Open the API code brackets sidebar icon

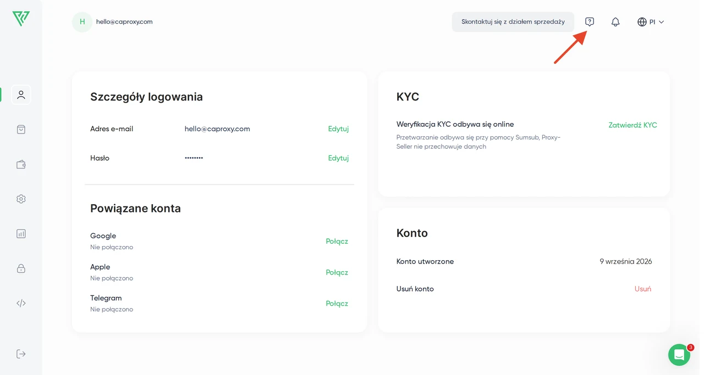[x=21, y=303]
